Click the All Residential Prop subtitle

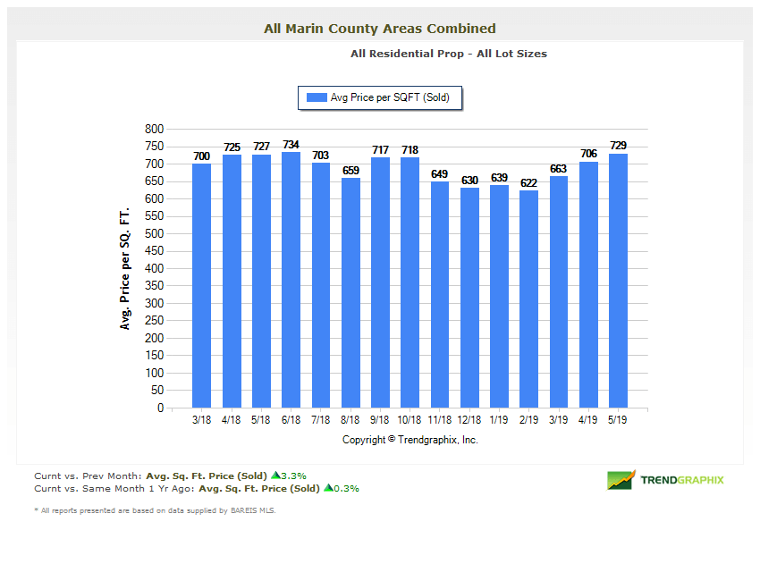coord(449,54)
